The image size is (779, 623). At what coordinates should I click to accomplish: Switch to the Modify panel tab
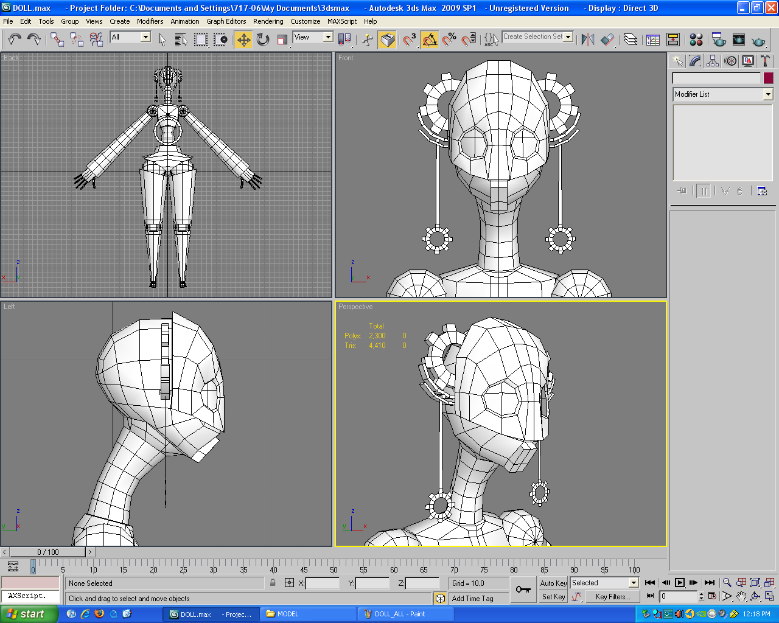(x=695, y=61)
